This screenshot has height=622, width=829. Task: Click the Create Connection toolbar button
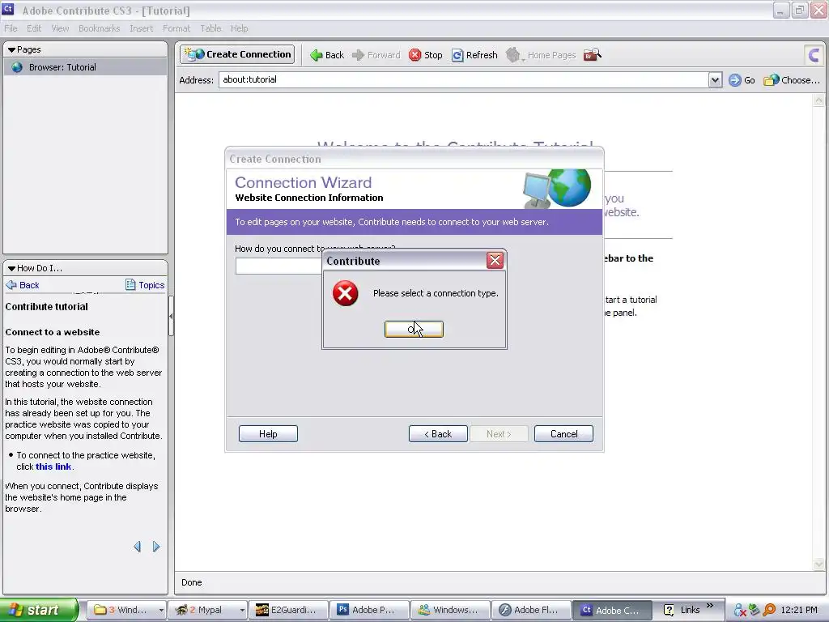(237, 54)
